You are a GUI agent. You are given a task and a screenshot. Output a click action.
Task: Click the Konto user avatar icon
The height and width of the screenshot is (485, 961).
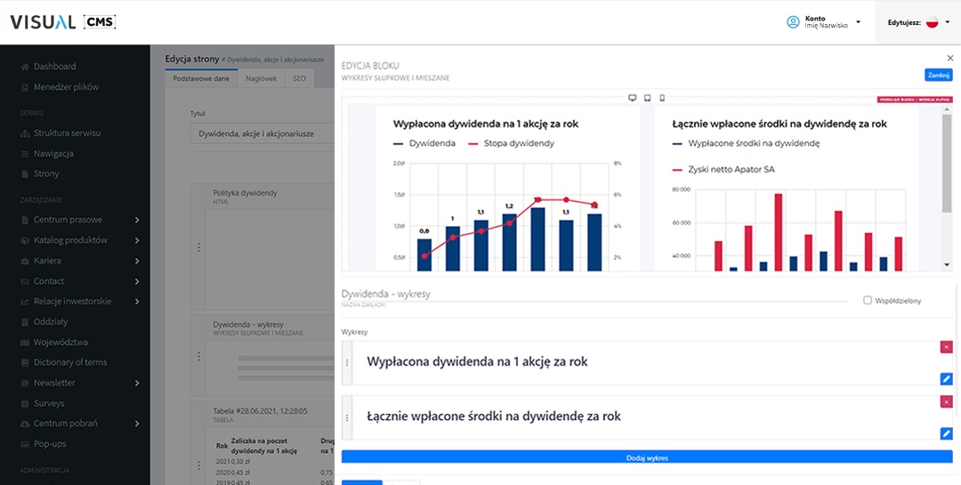[x=793, y=22]
